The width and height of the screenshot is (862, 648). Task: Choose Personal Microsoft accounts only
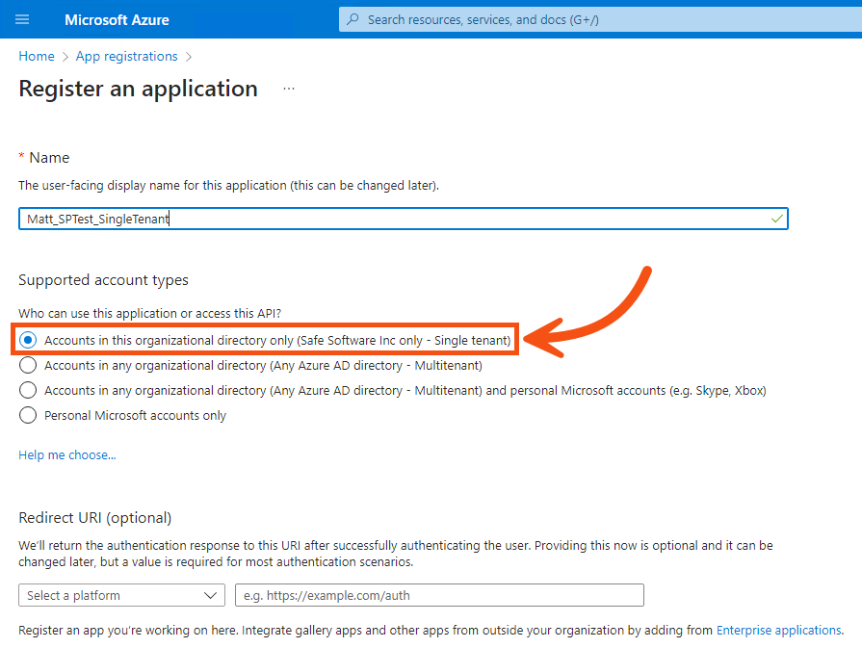tap(30, 415)
